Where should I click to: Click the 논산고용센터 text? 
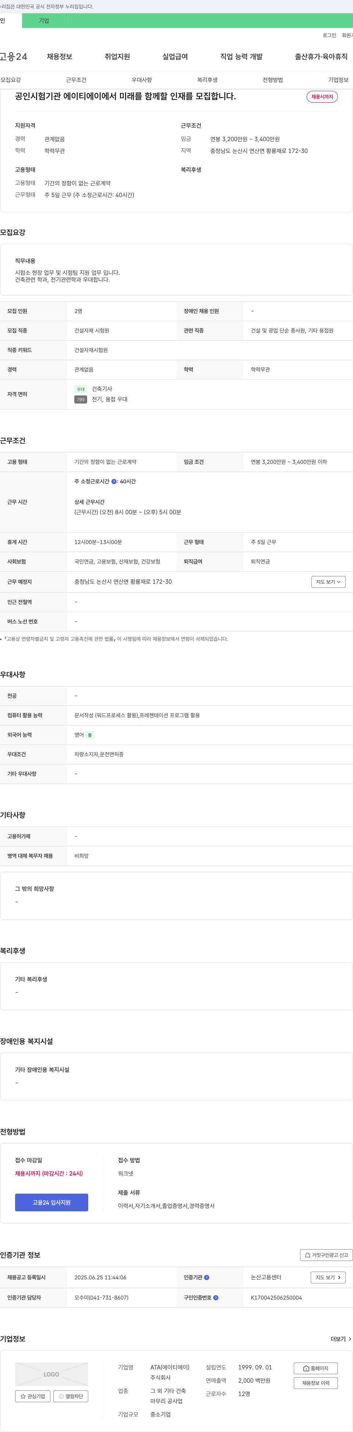(266, 1278)
